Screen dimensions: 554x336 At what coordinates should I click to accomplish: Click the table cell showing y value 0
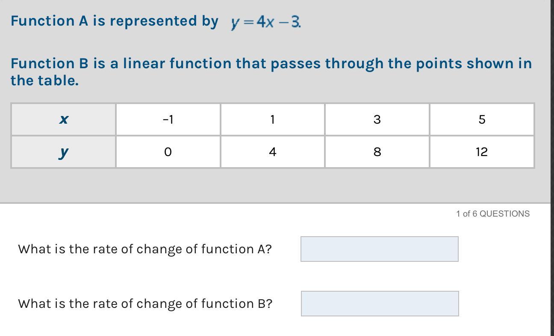pyautogui.click(x=168, y=152)
